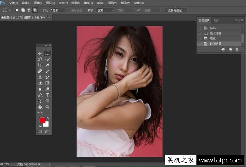The width and height of the screenshot is (246, 167).
Task: Click intersect with selection mode button
Action: (35, 10)
